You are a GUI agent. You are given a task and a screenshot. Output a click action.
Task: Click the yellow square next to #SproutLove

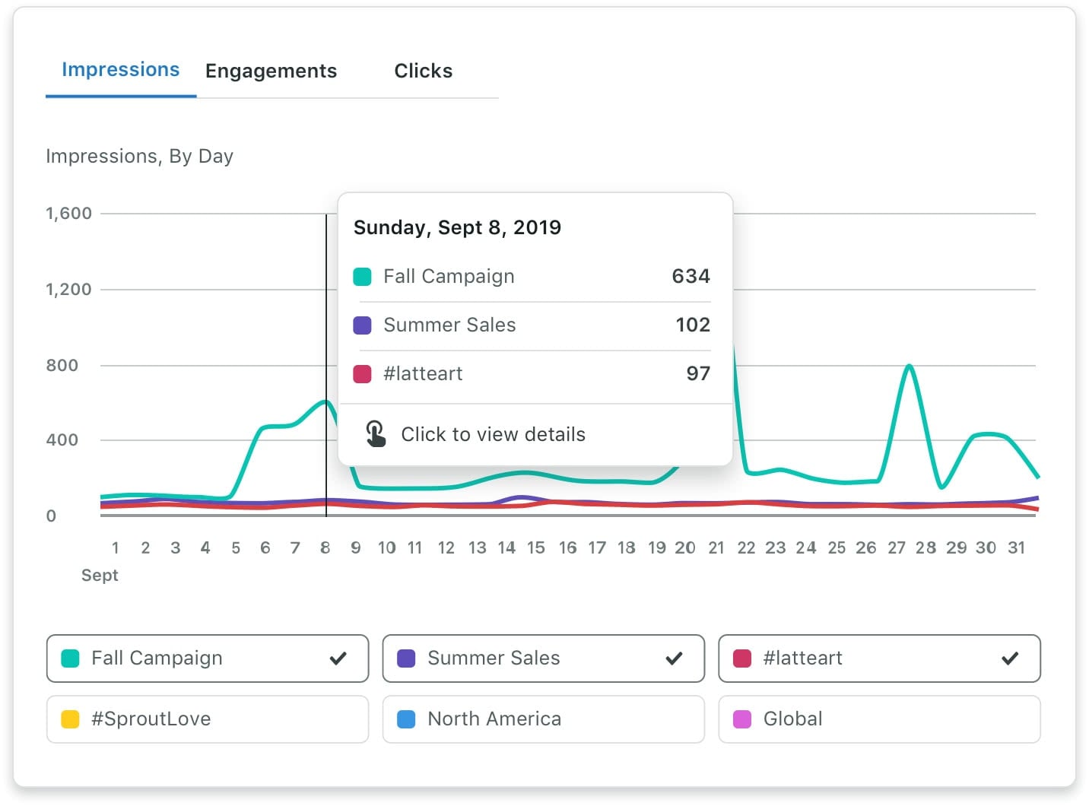tap(70, 718)
